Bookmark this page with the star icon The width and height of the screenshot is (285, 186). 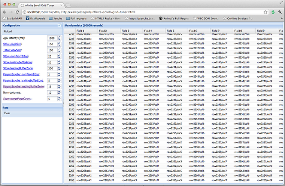(266, 12)
